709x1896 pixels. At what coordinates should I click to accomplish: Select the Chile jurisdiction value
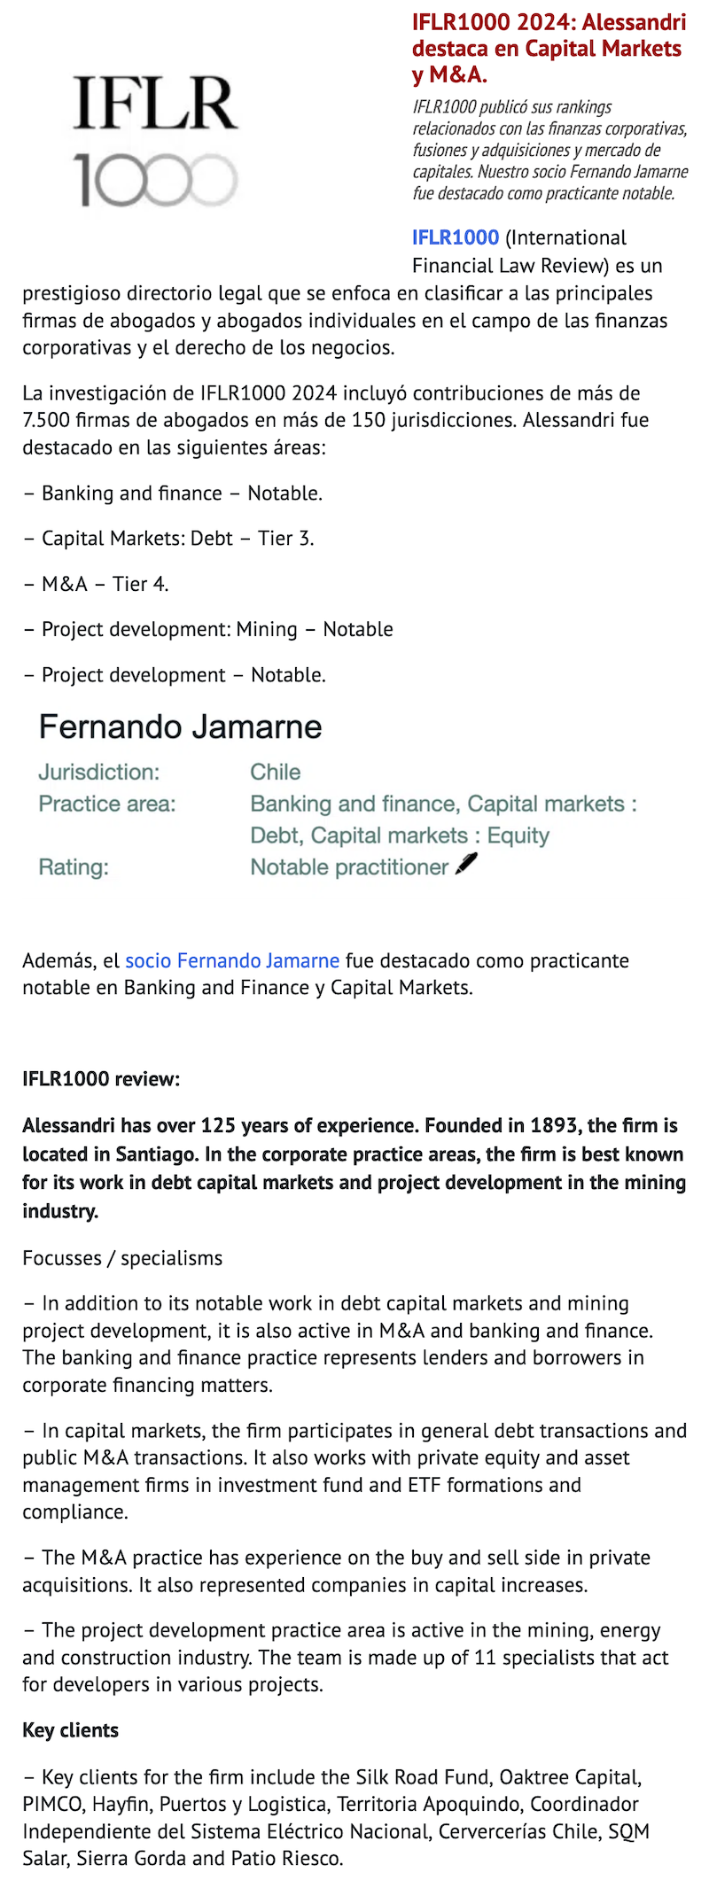tap(276, 772)
